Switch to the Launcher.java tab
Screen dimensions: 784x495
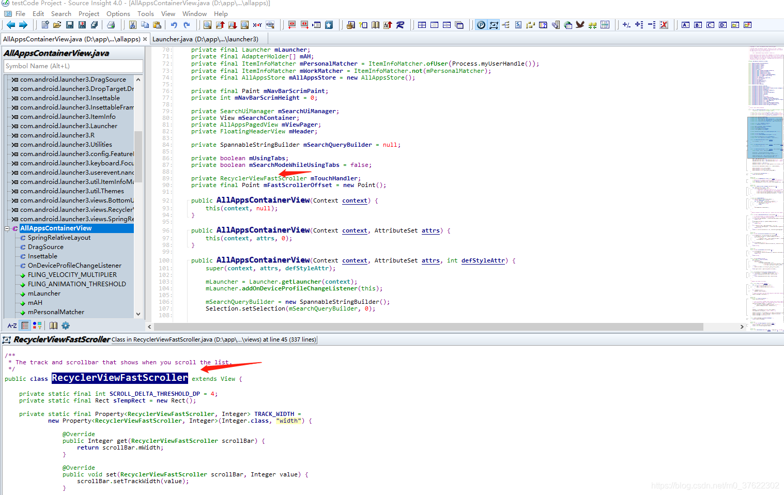tap(205, 39)
